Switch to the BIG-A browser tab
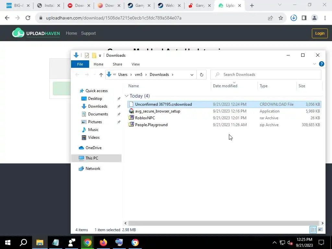The height and width of the screenshot is (249, 332). pyautogui.click(x=18, y=6)
